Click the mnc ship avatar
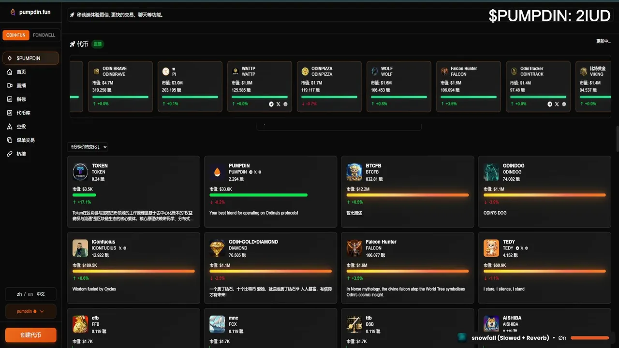The image size is (619, 348). point(217,324)
